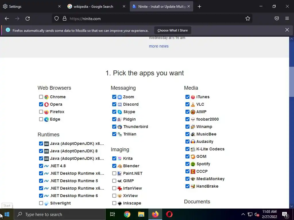
Task: Click the Audacity headphones icon
Action: [193, 142]
